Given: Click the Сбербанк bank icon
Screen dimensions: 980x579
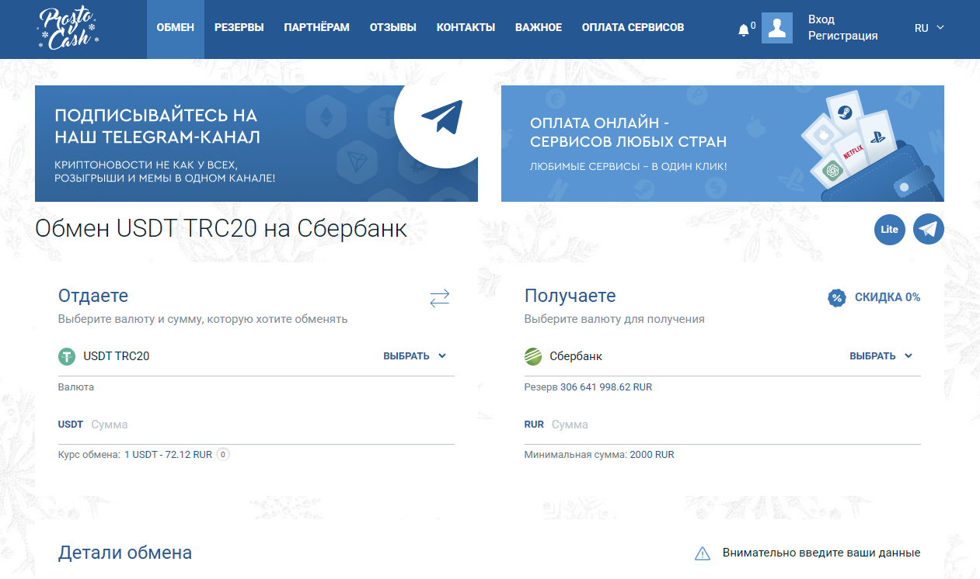Looking at the screenshot, I should pos(534,356).
